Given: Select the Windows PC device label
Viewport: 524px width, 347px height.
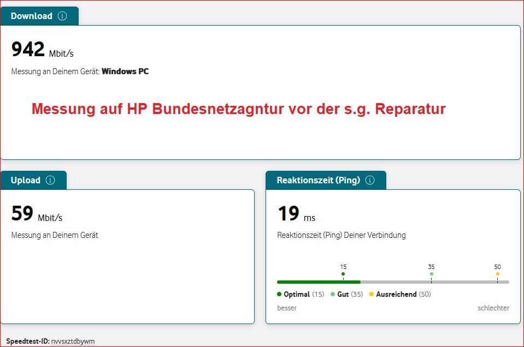Looking at the screenshot, I should click(126, 71).
